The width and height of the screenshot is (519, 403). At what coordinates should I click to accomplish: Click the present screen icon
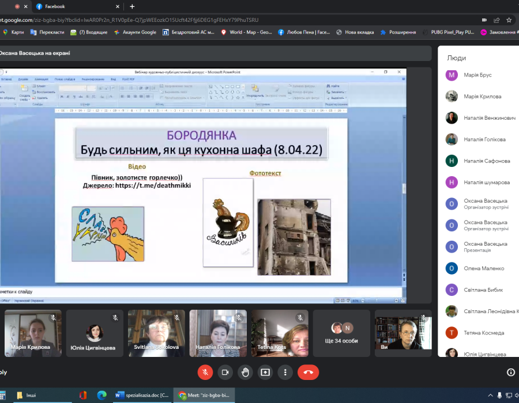(265, 372)
